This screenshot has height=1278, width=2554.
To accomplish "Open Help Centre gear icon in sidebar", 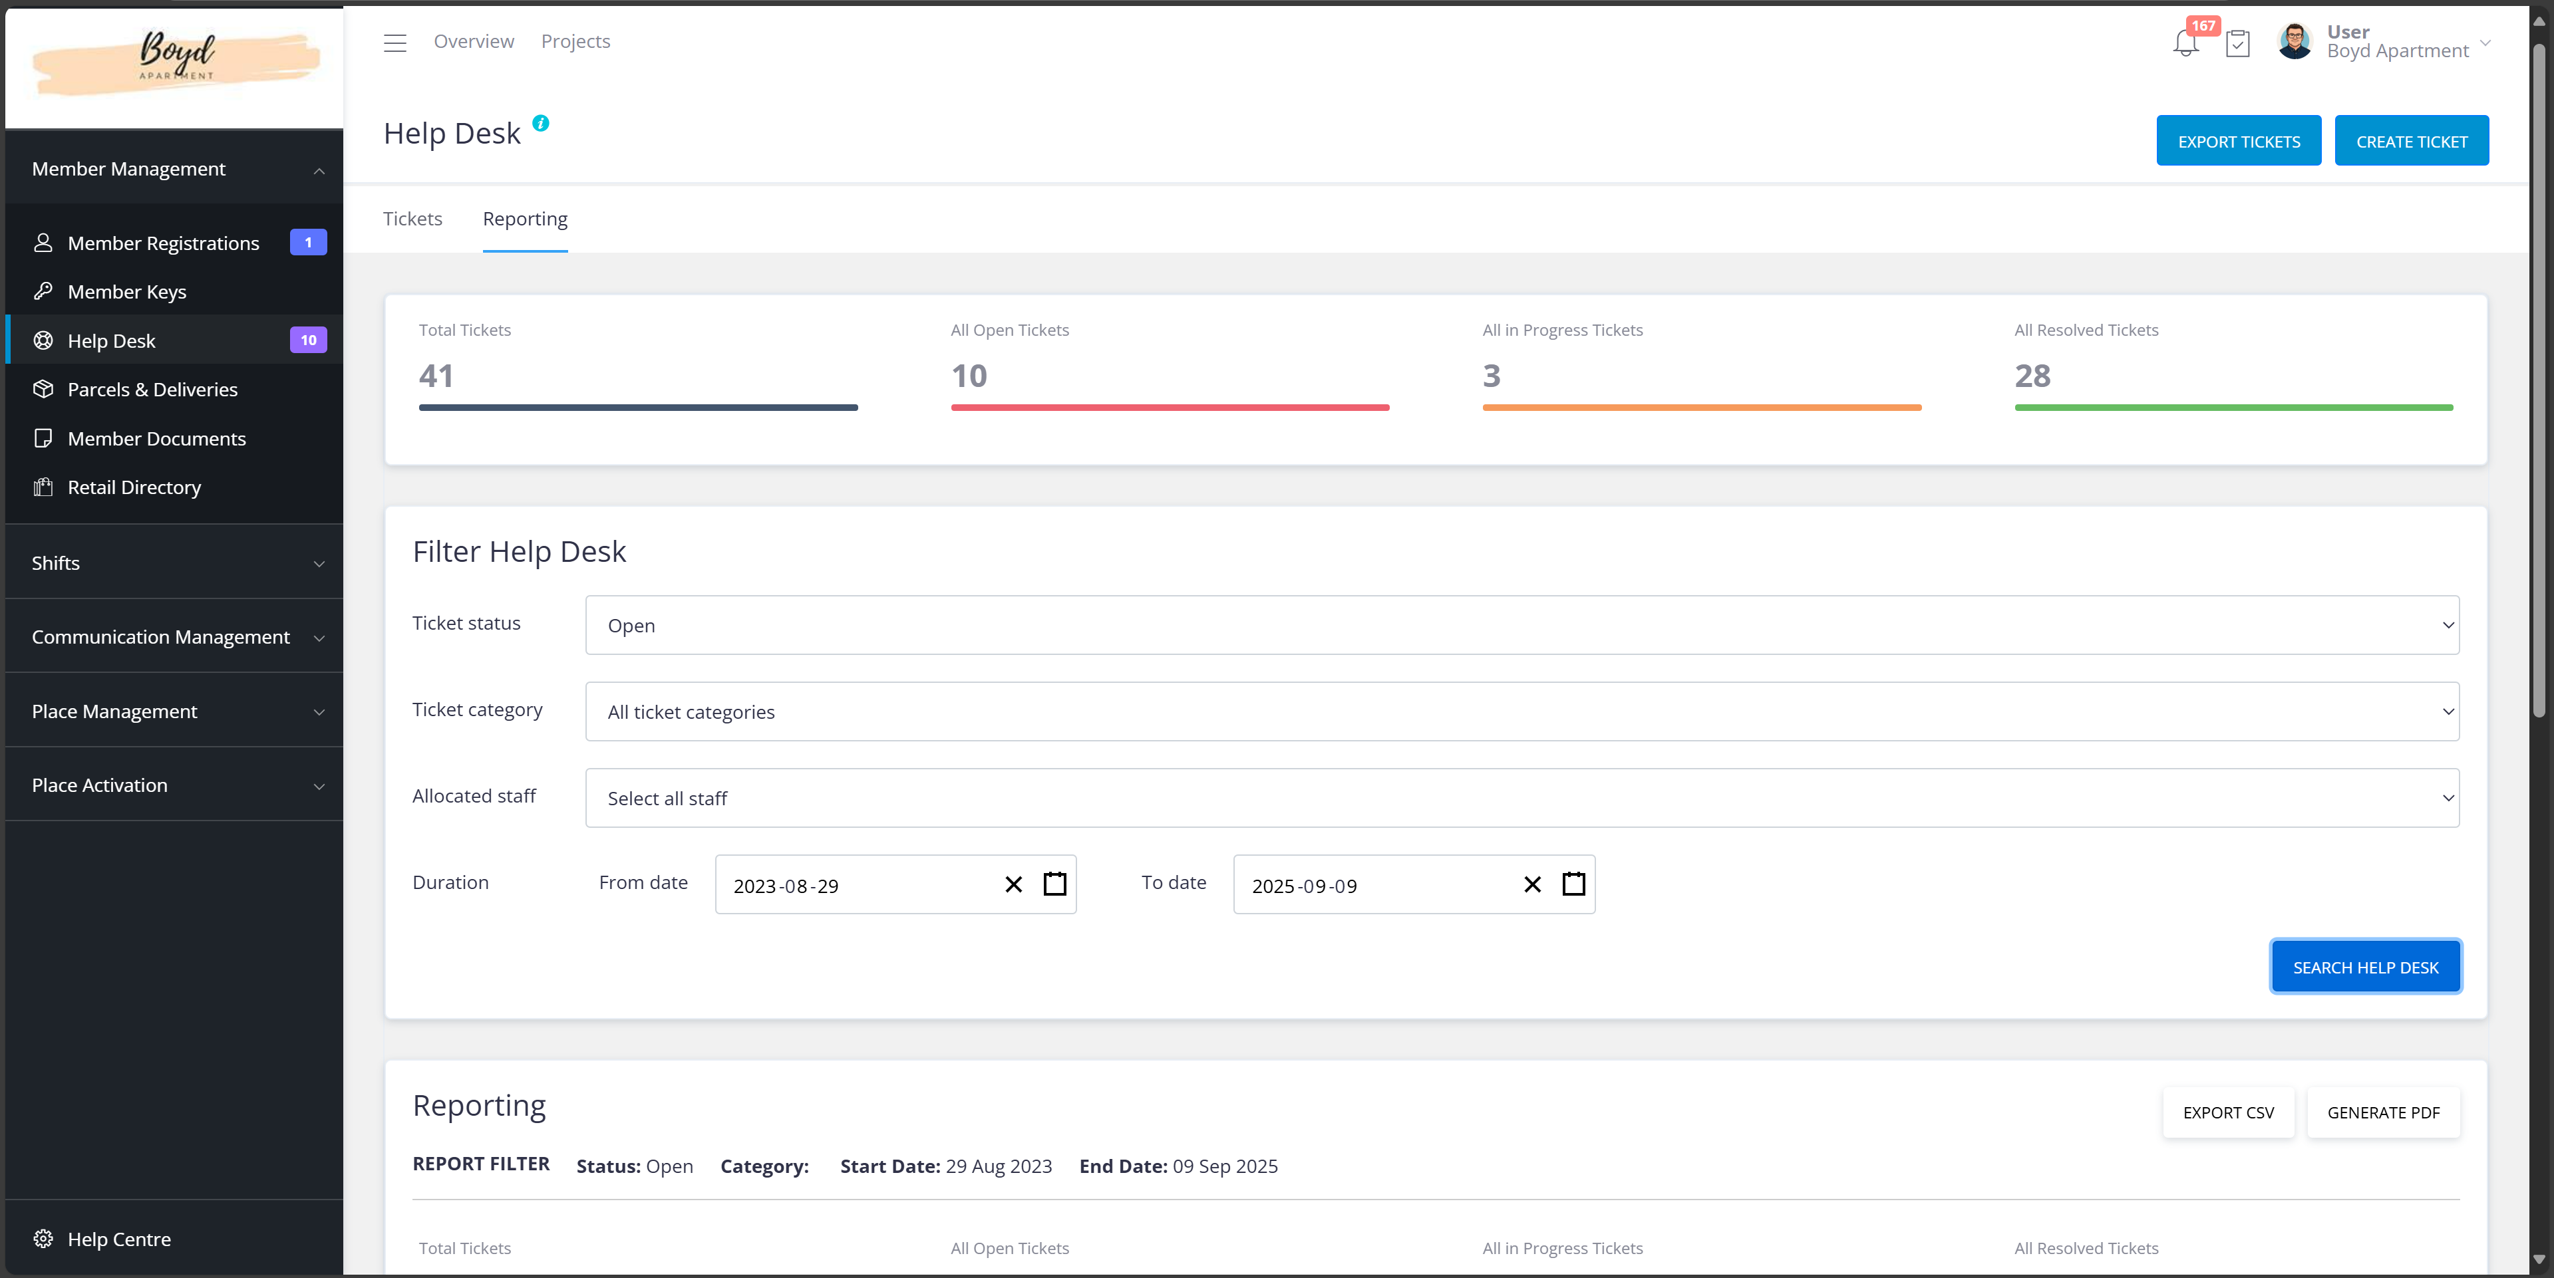I will [x=43, y=1238].
